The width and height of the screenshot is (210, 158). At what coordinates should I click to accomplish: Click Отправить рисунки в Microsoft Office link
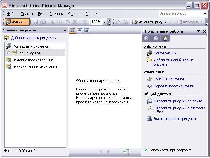179,110
